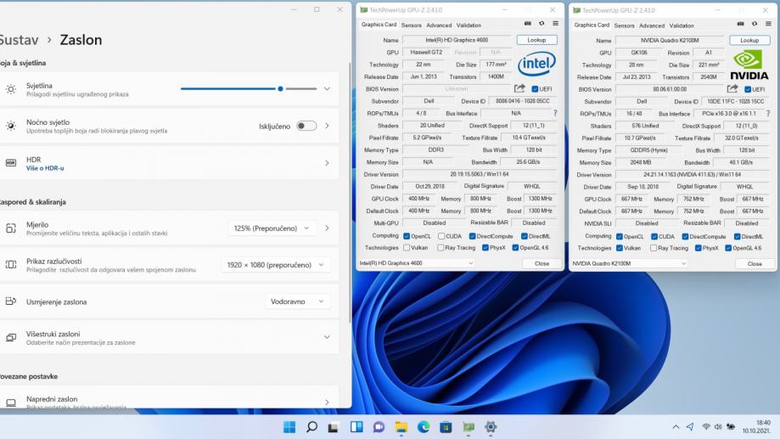The image size is (780, 439).
Task: Click the Bus Interface question mark in Intel window
Action: (x=555, y=113)
